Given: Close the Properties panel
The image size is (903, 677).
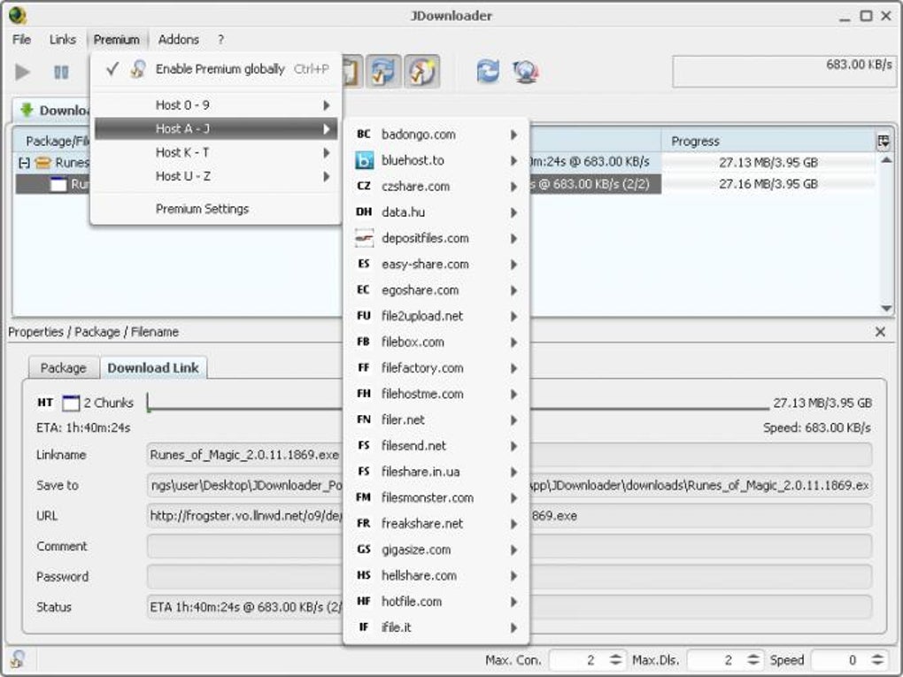Looking at the screenshot, I should (x=880, y=332).
